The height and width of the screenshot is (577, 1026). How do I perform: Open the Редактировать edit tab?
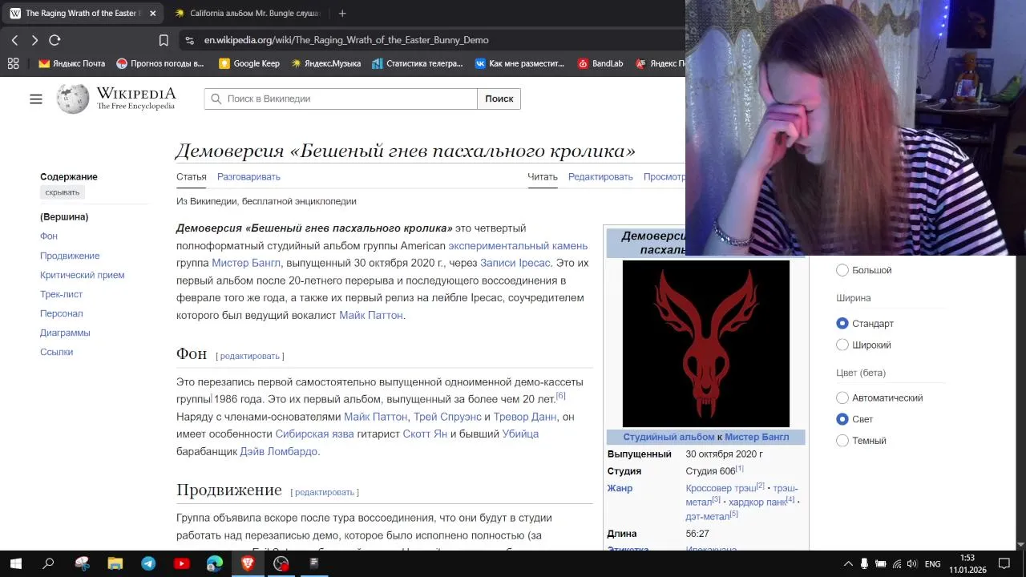coord(600,177)
